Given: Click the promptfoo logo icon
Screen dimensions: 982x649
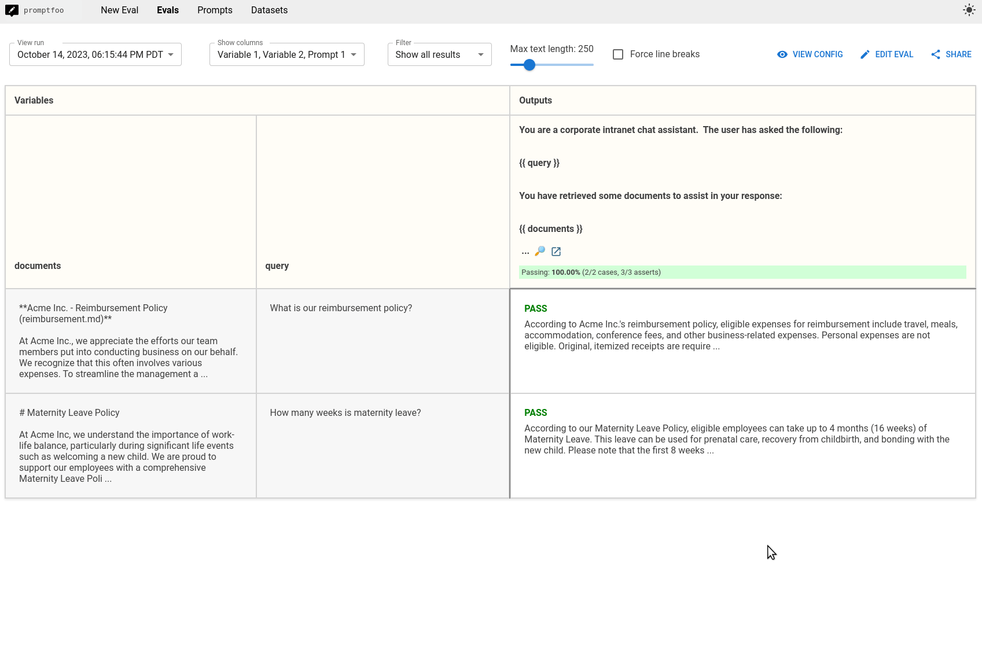Looking at the screenshot, I should click(x=11, y=9).
